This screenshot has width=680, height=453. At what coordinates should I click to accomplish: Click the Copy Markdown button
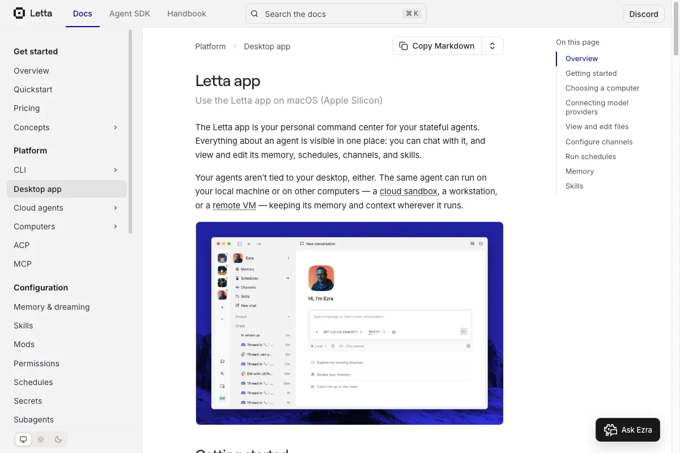[437, 46]
